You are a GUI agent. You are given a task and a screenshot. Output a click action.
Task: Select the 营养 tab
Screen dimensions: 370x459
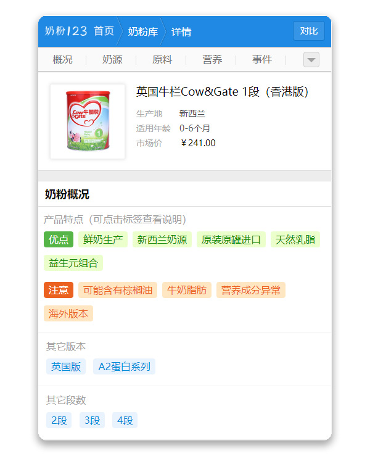(212, 60)
